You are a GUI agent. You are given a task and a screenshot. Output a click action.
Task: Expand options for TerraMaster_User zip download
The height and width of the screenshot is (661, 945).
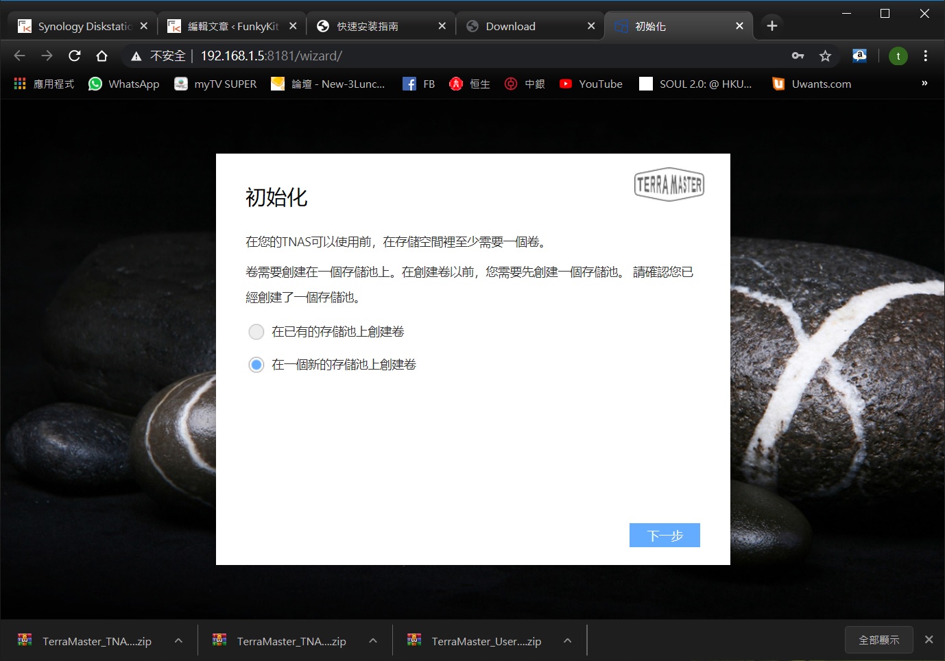point(567,641)
